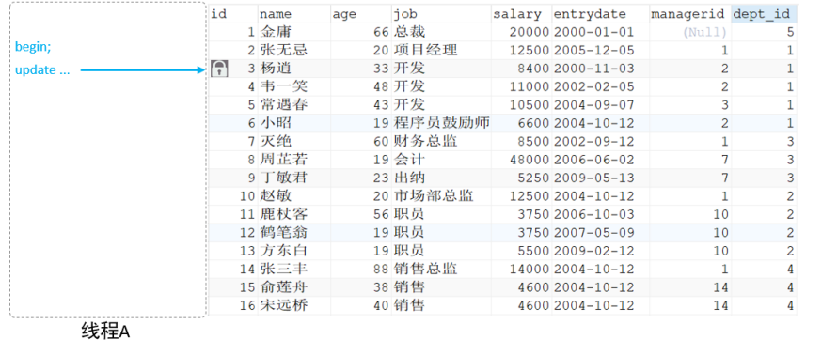
Task: Click the name cell 宋远桥
Action: 294,306
